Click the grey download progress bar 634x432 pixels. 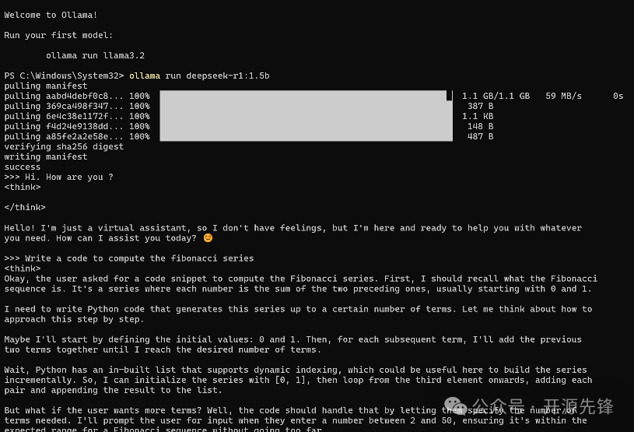[x=306, y=116]
